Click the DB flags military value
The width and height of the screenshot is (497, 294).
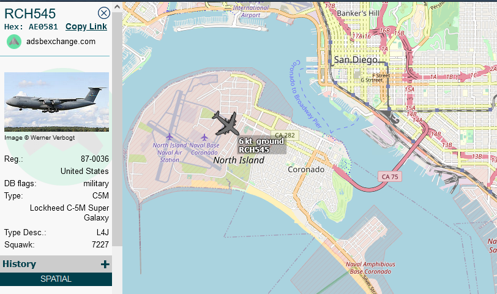96,184
